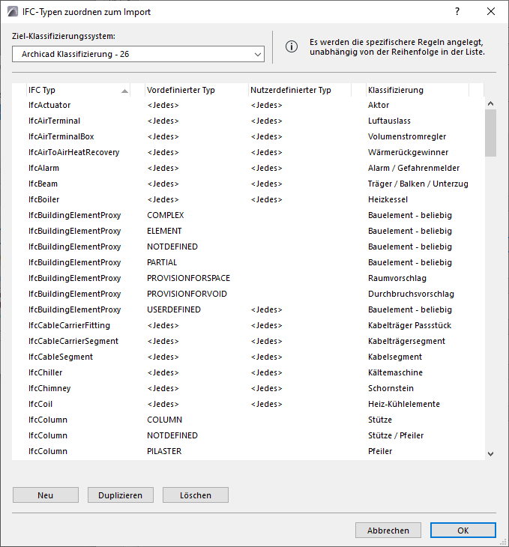This screenshot has width=509, height=547.
Task: Select the IfcCableCarrierSegment row
Action: point(248,341)
